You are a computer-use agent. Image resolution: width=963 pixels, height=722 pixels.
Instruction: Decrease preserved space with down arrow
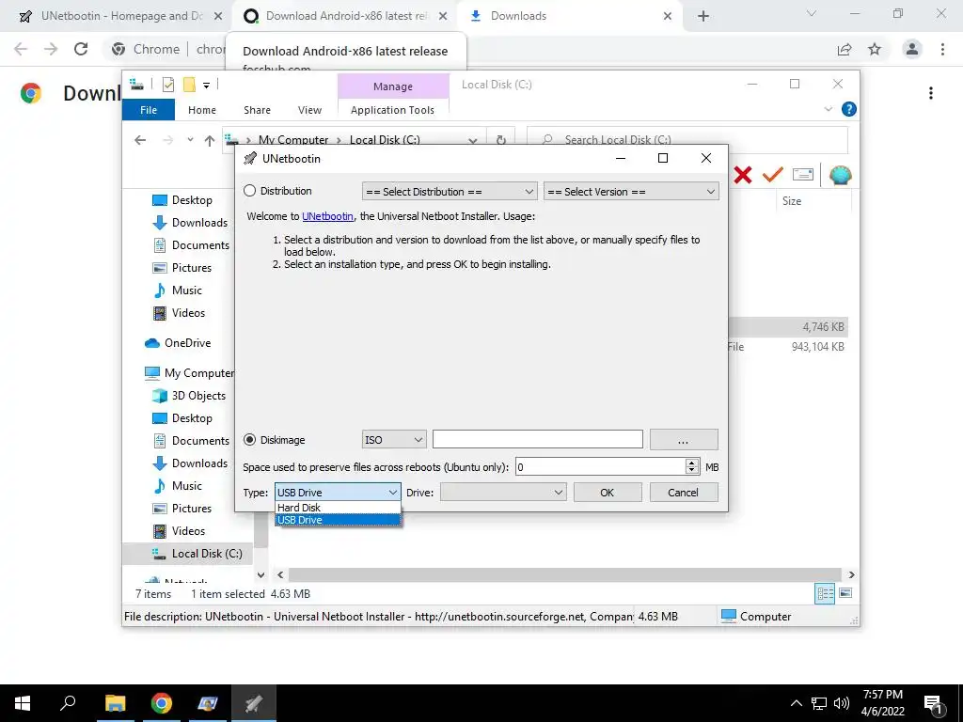(x=692, y=471)
